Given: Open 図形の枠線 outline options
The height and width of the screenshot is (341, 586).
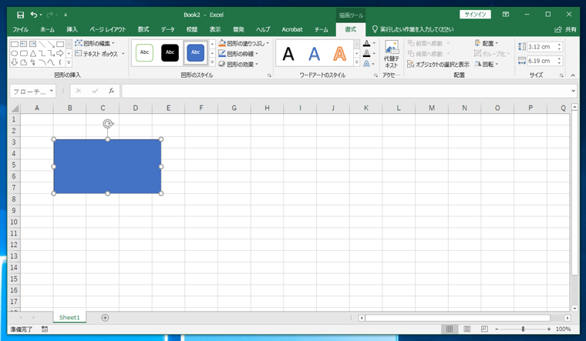Looking at the screenshot, I should 238,54.
